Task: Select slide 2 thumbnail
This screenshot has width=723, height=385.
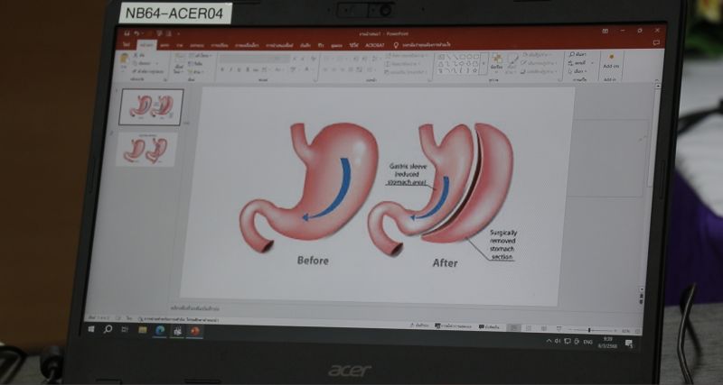Action: [x=146, y=150]
